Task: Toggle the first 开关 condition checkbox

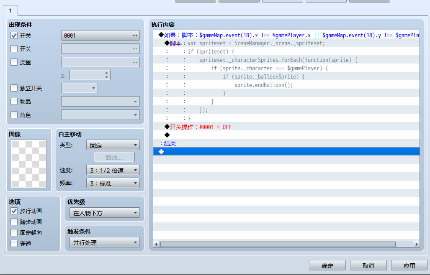Action: (14, 35)
